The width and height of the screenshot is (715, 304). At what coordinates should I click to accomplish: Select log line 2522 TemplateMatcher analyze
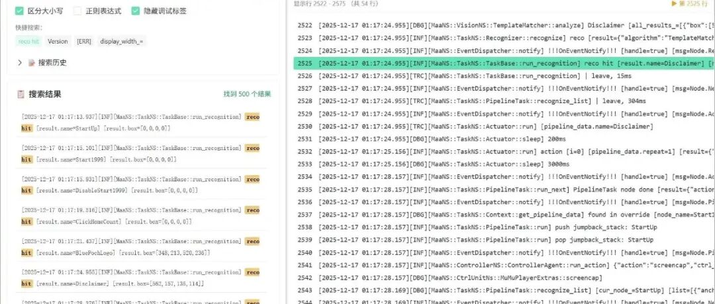504,26
